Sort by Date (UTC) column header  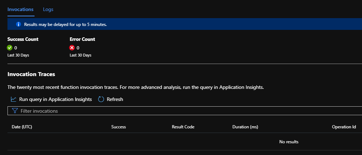click(22, 127)
